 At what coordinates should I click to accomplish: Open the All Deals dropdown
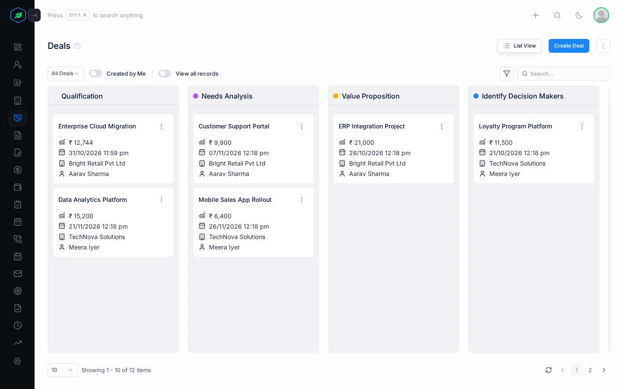click(65, 73)
